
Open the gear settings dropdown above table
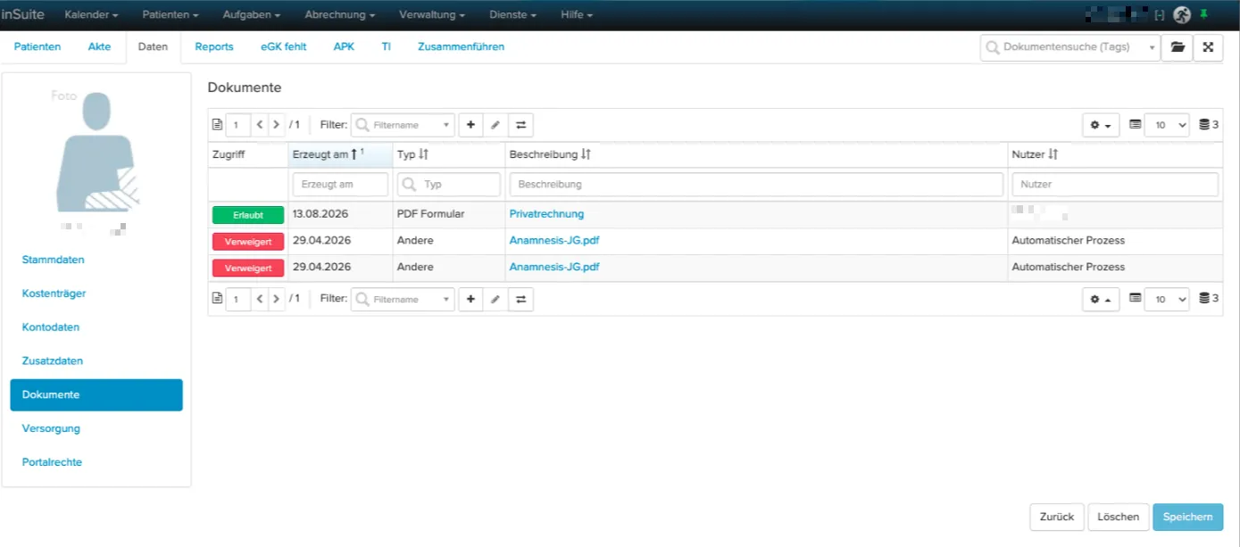click(x=1101, y=125)
